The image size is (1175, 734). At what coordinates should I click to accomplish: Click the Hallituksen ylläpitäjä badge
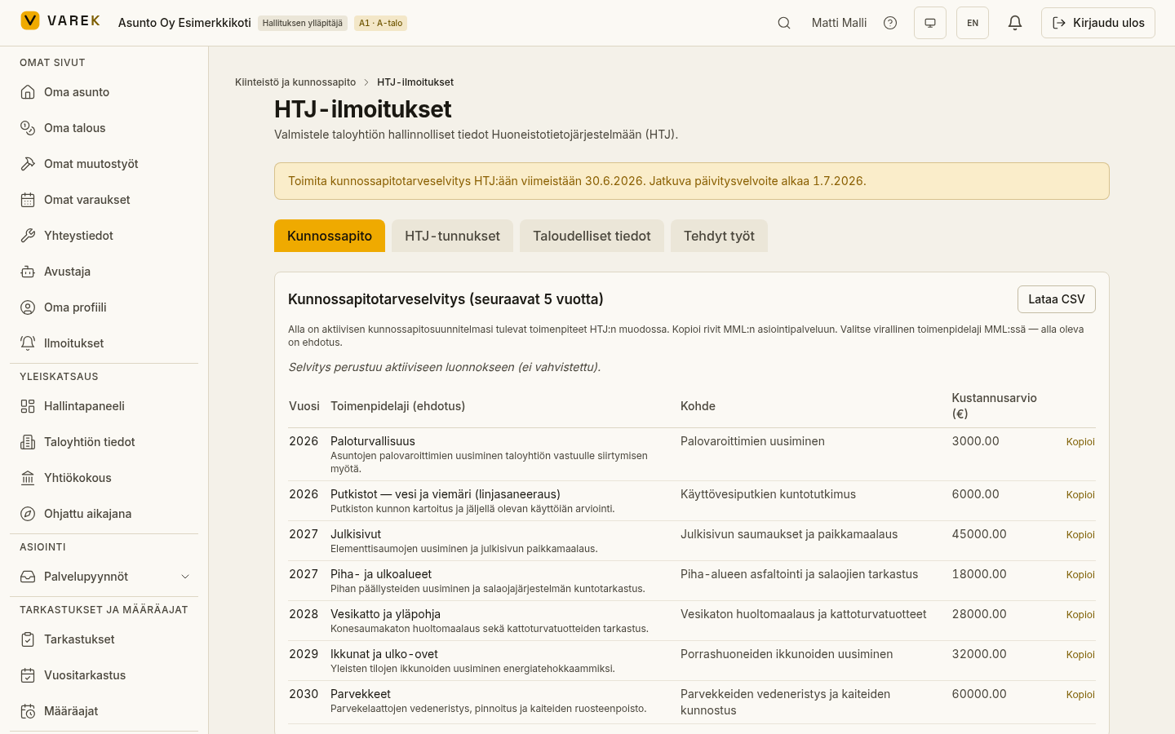pyautogui.click(x=303, y=23)
